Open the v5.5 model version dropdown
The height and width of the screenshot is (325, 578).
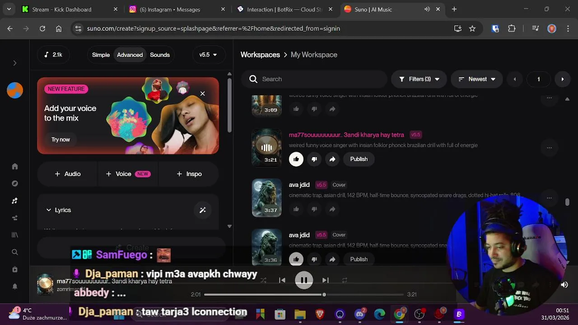(x=208, y=55)
